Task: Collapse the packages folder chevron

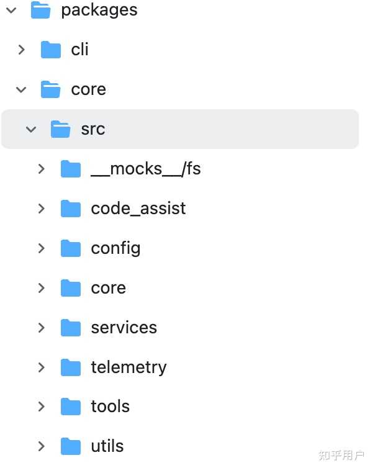Action: pyautogui.click(x=11, y=10)
